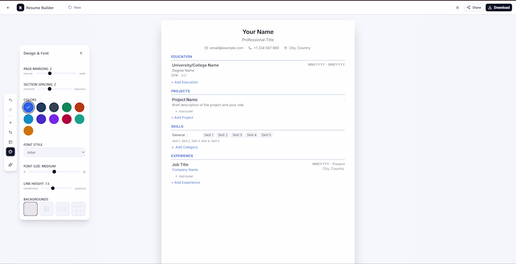Select the orange color swatch

(x=29, y=130)
